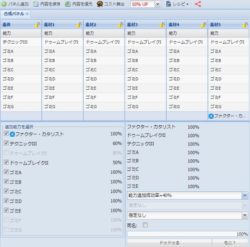Open the lower 指定なし dropdown

click(x=245, y=215)
